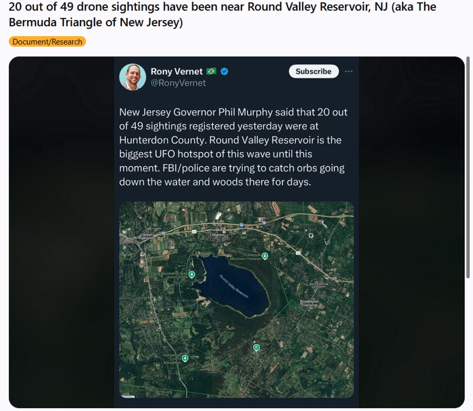The image size is (473, 411).
Task: Click the Document/Research flair tag
Action: (x=47, y=42)
